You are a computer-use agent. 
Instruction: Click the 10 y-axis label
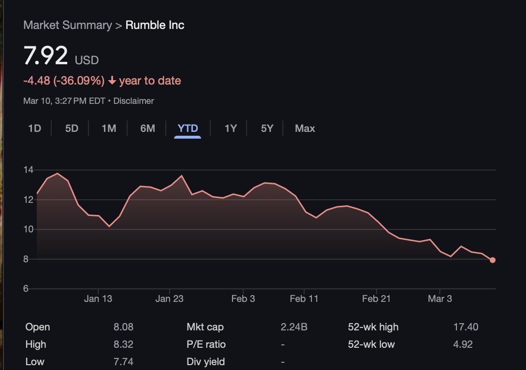point(29,229)
